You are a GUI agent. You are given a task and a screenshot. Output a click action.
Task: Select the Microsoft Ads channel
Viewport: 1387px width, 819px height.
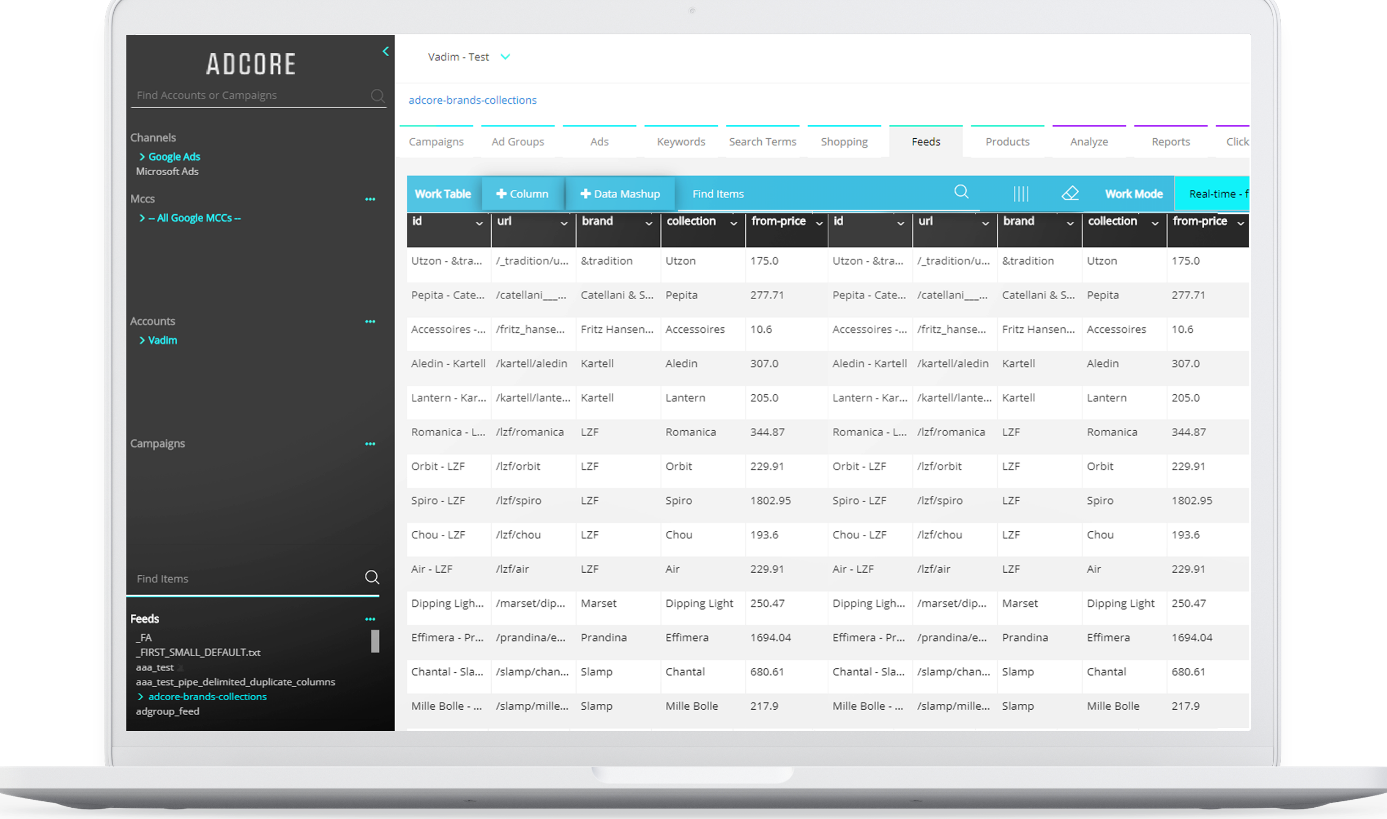coord(167,171)
